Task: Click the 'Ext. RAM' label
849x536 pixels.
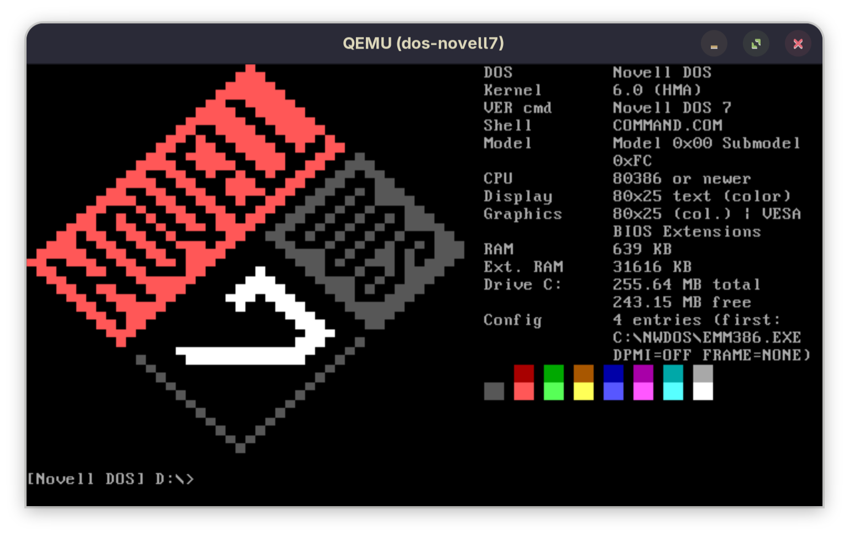Action: [523, 267]
